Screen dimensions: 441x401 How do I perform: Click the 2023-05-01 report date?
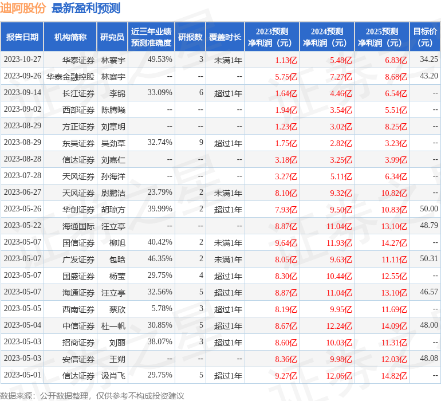22,375
